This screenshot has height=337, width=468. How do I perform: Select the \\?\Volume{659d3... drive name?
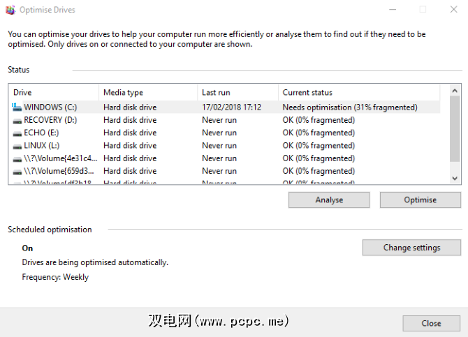[59, 171]
